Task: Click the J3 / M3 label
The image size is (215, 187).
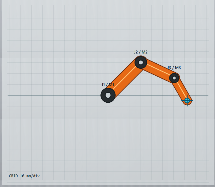Action: click(174, 67)
